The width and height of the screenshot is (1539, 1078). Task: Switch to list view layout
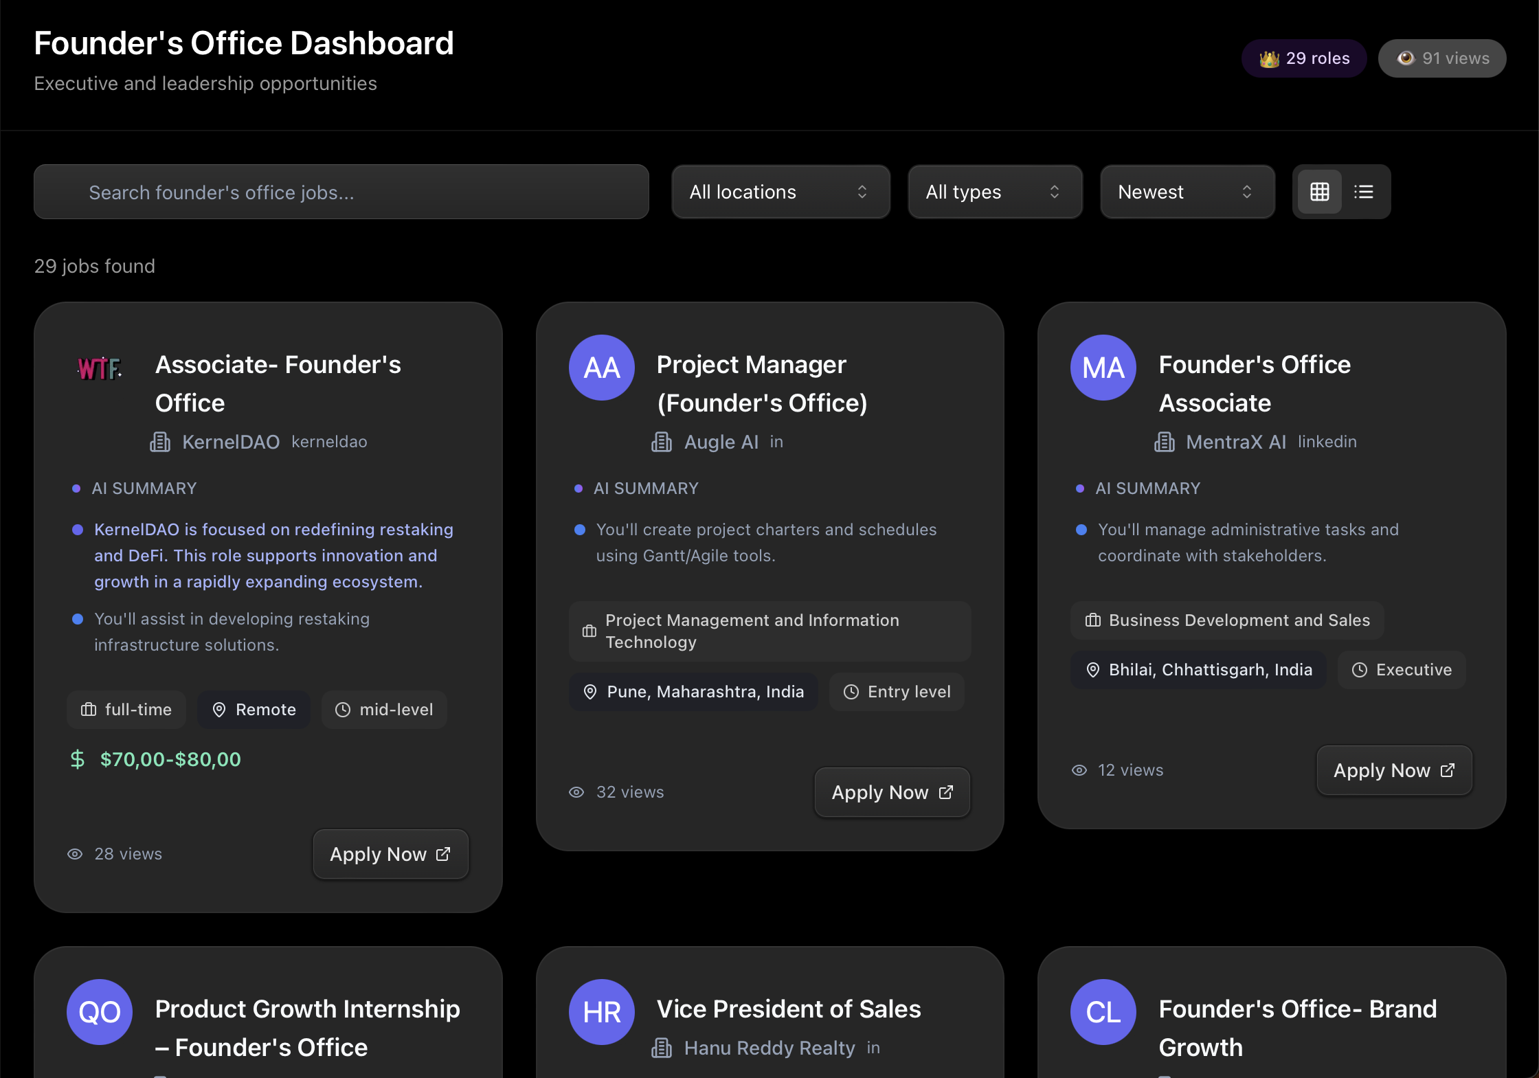point(1363,192)
